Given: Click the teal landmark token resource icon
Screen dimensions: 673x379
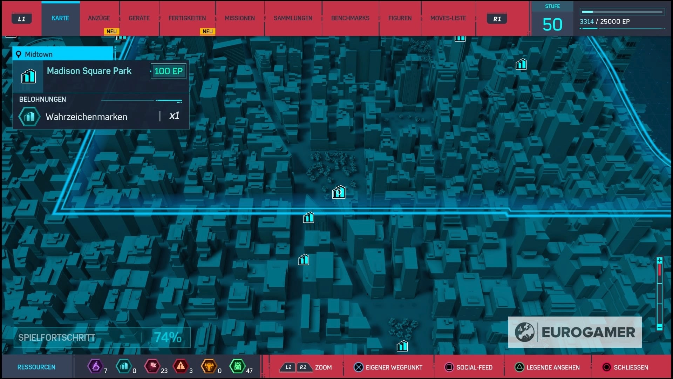Looking at the screenshot, I should tap(124, 366).
